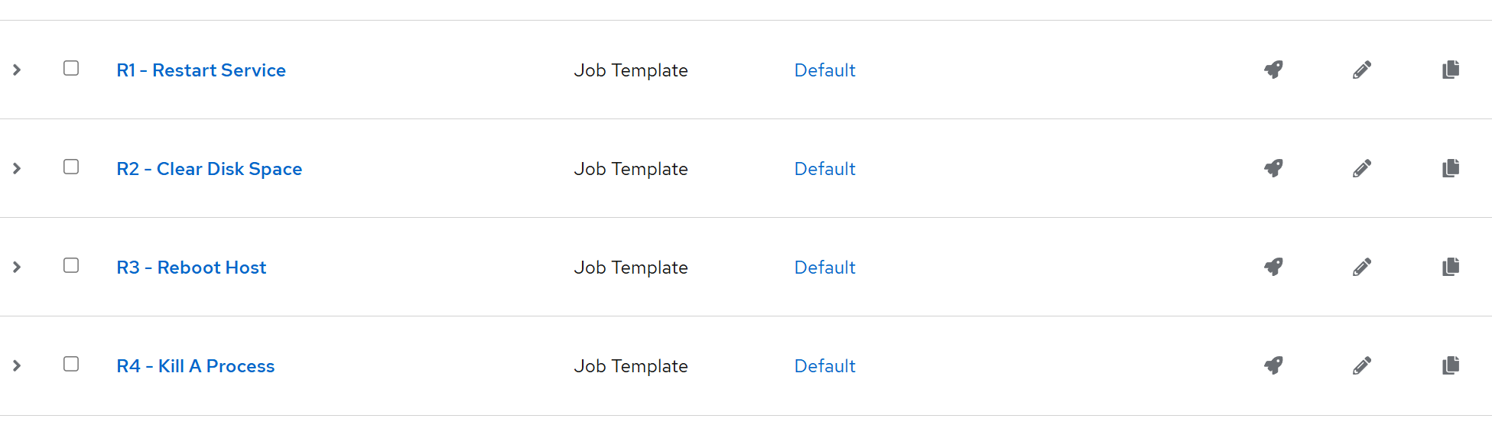The width and height of the screenshot is (1492, 438).
Task: Launch the R3 - Reboot Host template
Action: 1273,267
